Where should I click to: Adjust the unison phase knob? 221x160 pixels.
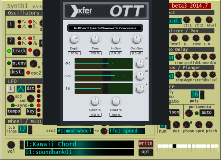186,125
